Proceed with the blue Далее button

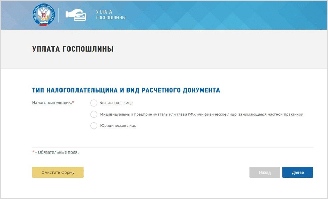tap(298, 173)
